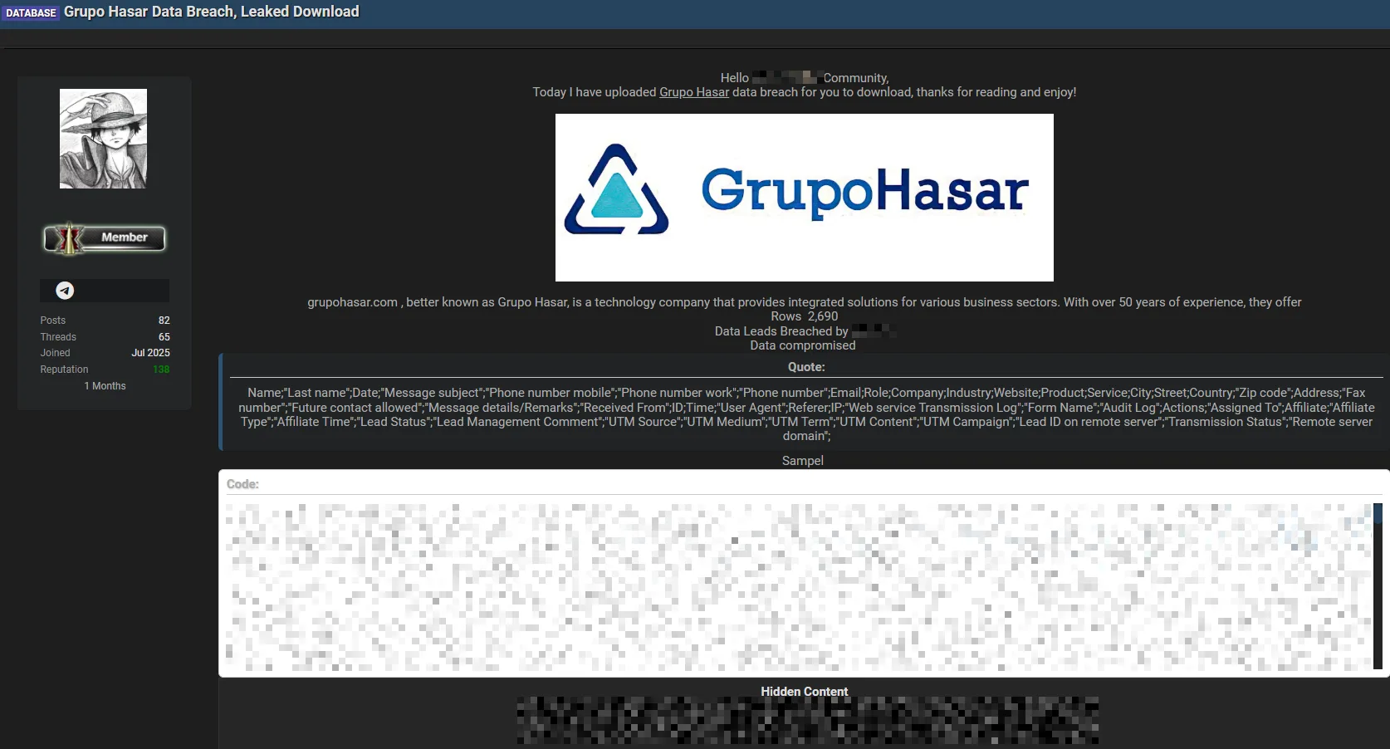Click the Sampel label above code box
This screenshot has width=1390, height=749.
(x=802, y=461)
